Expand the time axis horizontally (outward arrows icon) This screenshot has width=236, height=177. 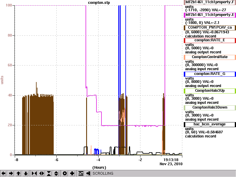(42, 173)
